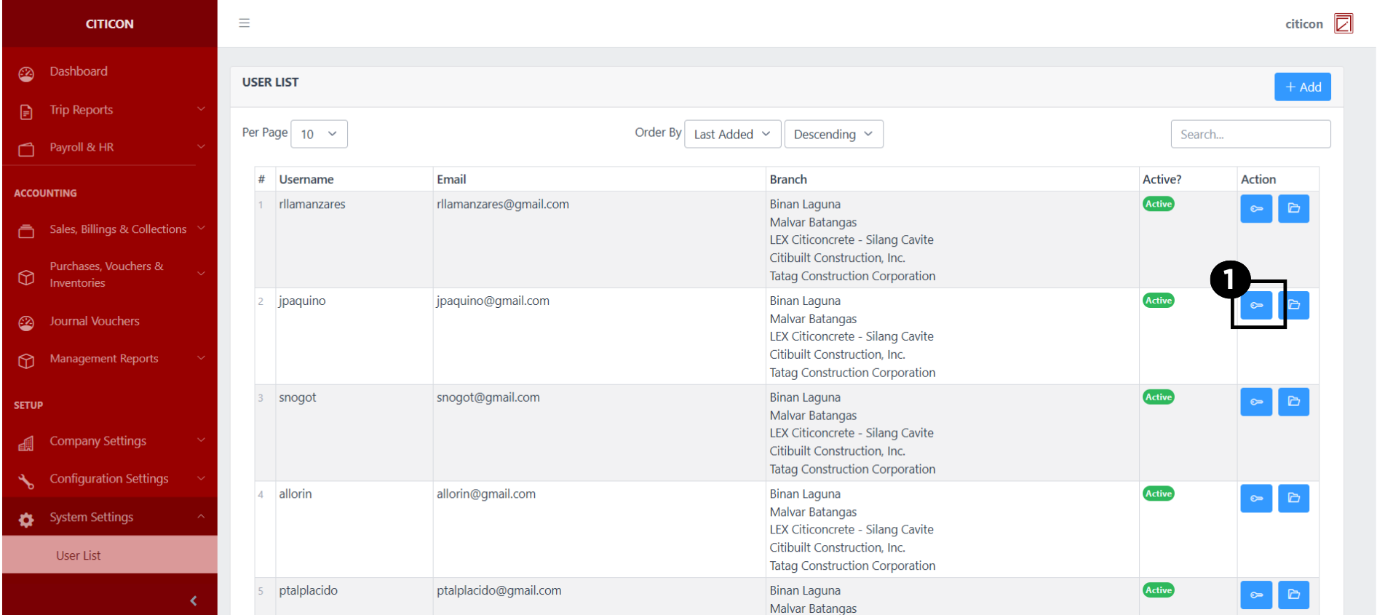This screenshot has height=615, width=1377.
Task: Click the email rllamanzares@gmail.com
Action: [503, 205]
